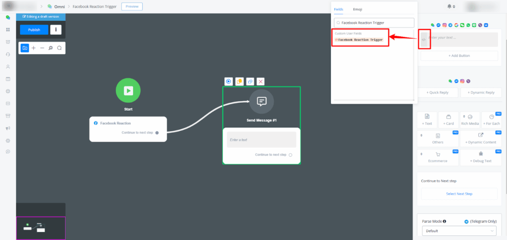
Task: Switch to the Emoji tab
Action: pyautogui.click(x=357, y=9)
